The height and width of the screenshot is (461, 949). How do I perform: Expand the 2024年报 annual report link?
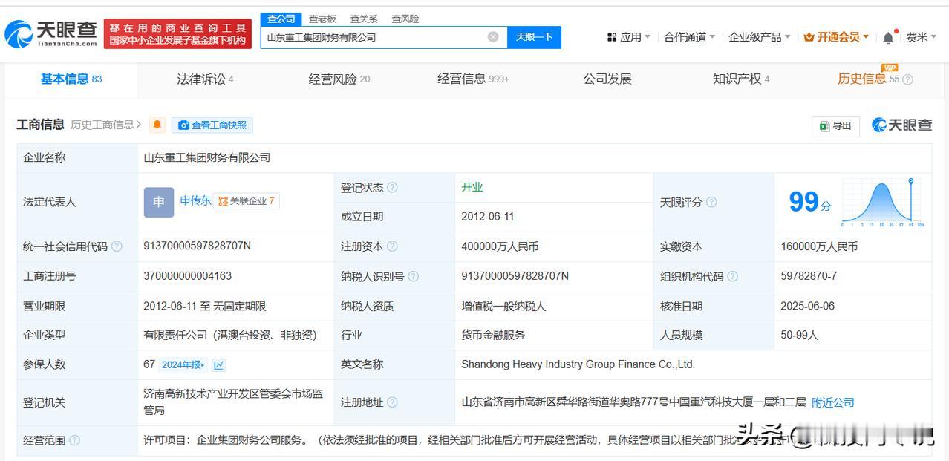[x=183, y=364]
